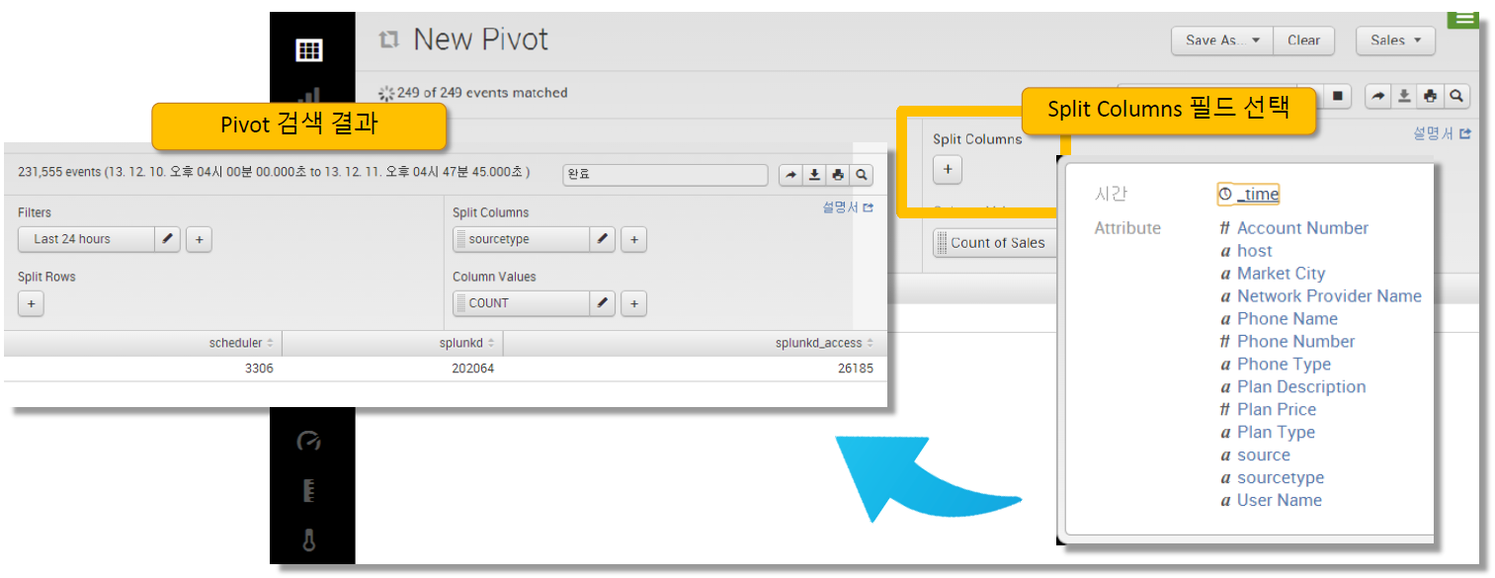Click the search inspect magnifier icon
Image resolution: width=1495 pixels, height=578 pixels.
861,175
